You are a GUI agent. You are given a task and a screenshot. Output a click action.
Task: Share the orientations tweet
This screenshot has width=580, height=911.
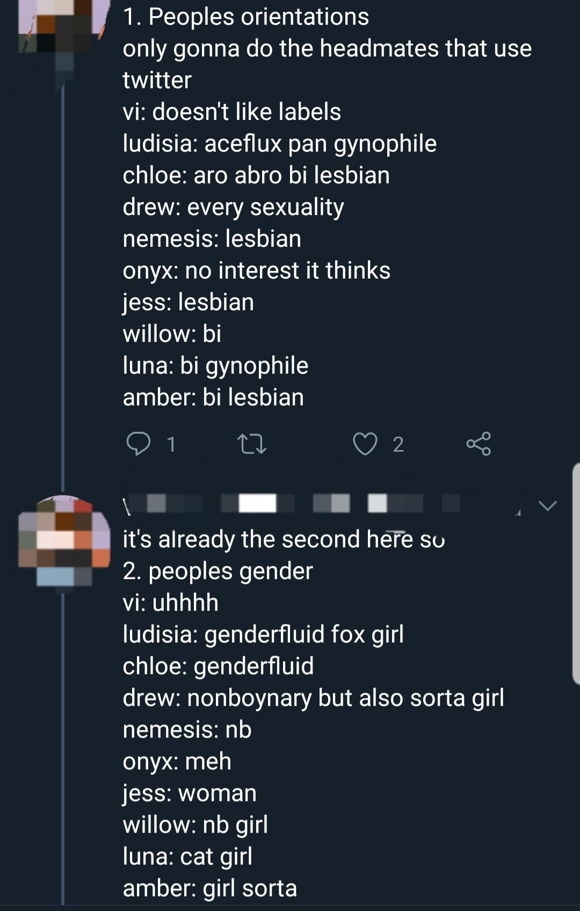478,444
